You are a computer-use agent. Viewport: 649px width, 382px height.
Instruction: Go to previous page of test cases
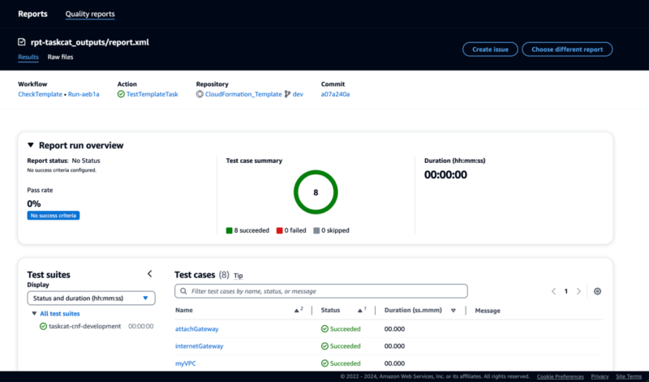click(x=553, y=291)
